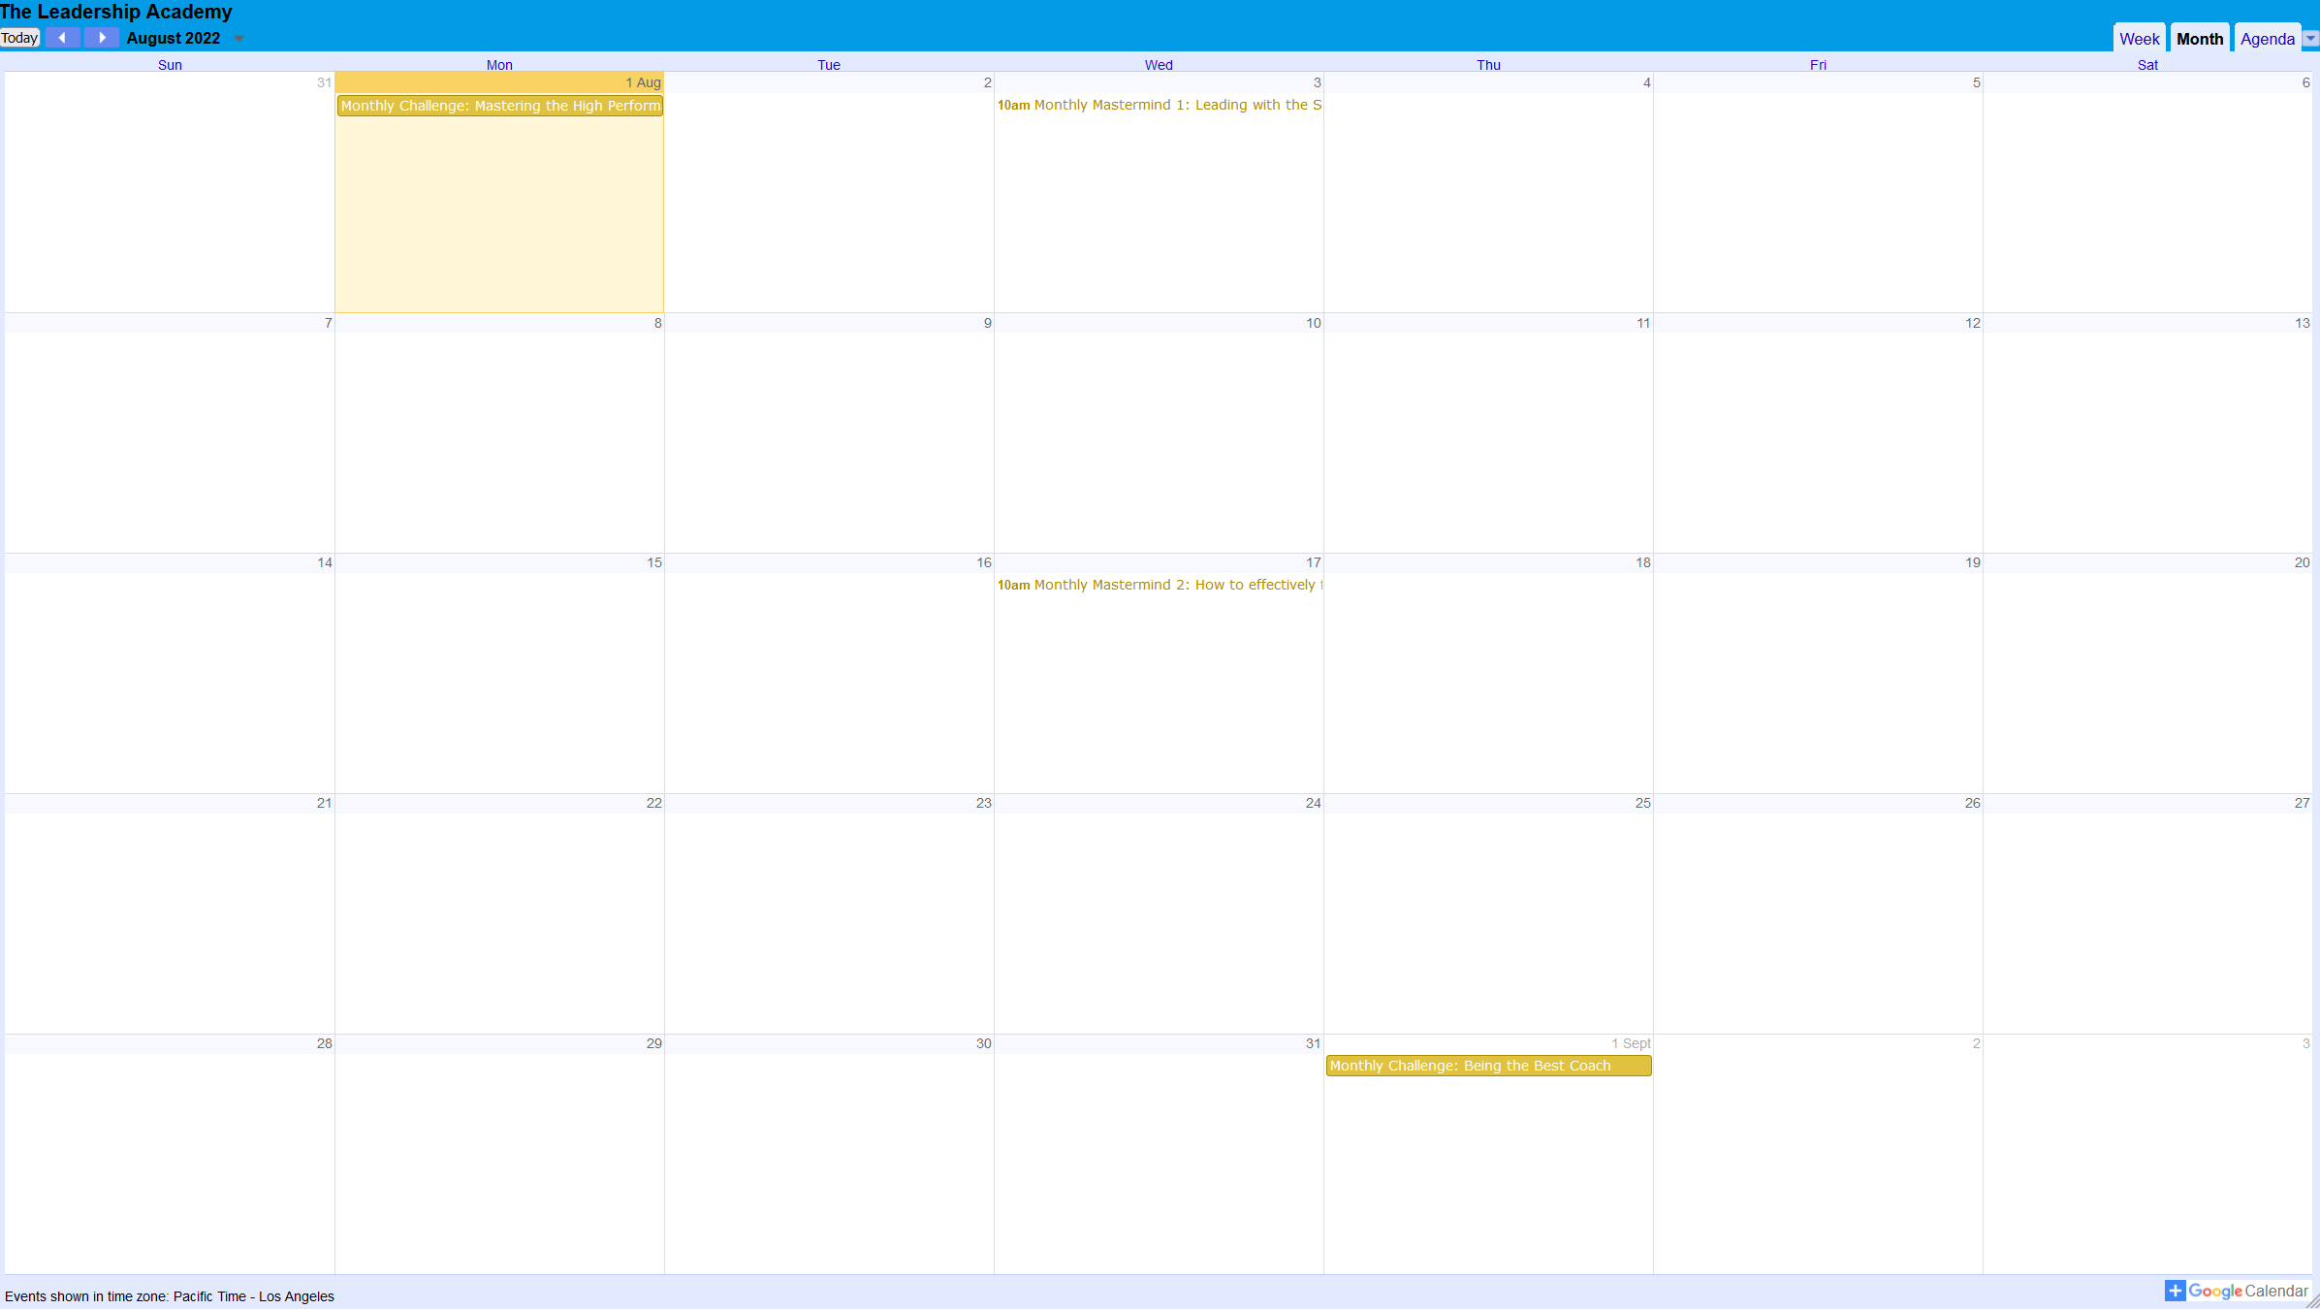The height and width of the screenshot is (1309, 2320).
Task: Open the dropdown arrow beside the Agenda tab
Action: click(2310, 39)
